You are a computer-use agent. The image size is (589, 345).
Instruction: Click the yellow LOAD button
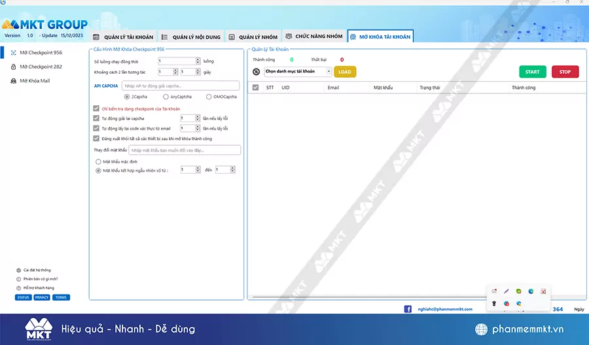[345, 72]
